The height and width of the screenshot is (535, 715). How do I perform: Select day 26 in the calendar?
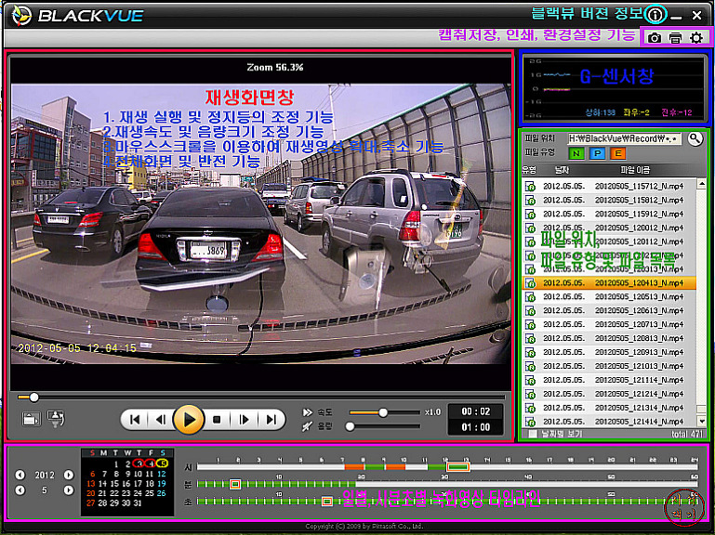[162, 493]
